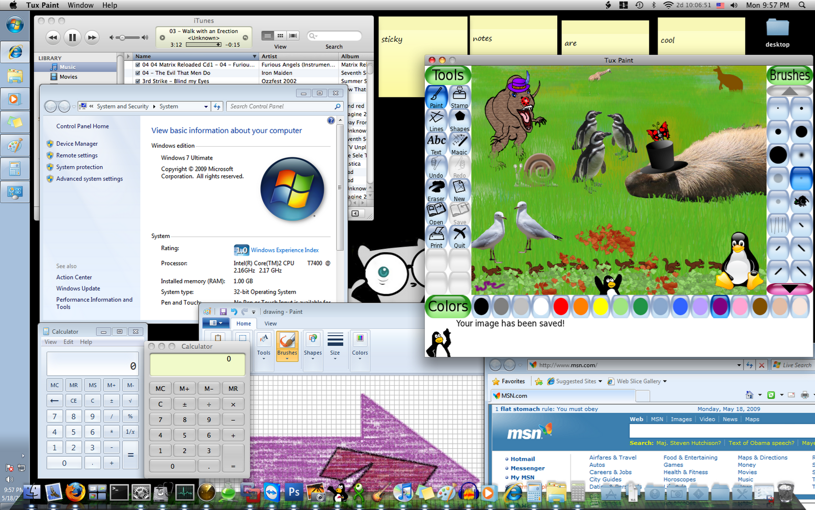Skip to next track in iTunes
This screenshot has width=815, height=510.
pyautogui.click(x=92, y=37)
